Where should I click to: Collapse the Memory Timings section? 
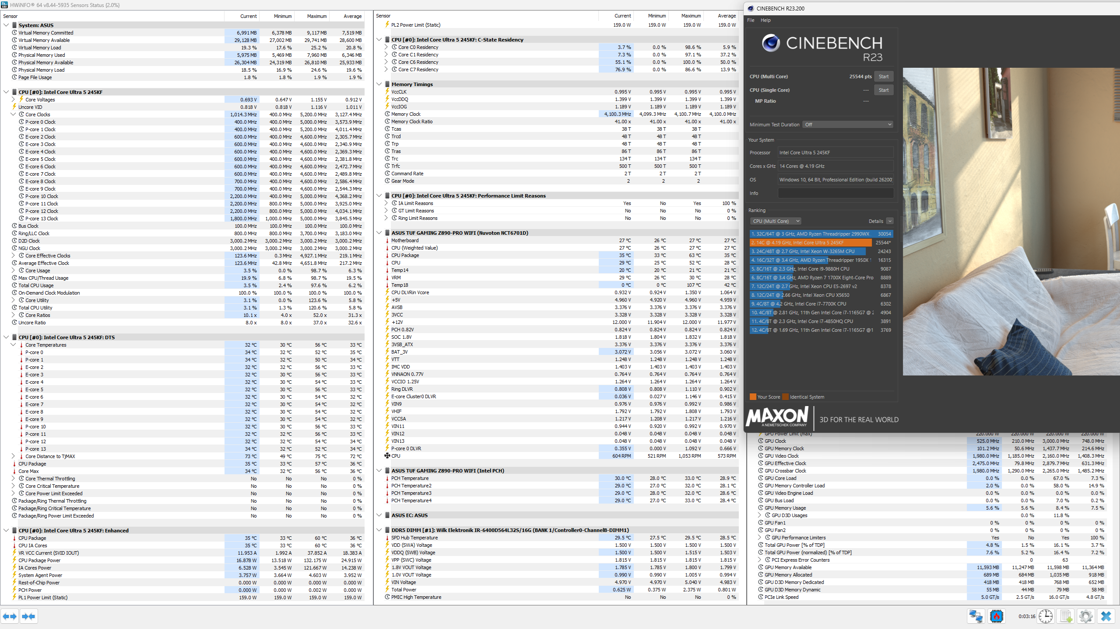click(379, 84)
